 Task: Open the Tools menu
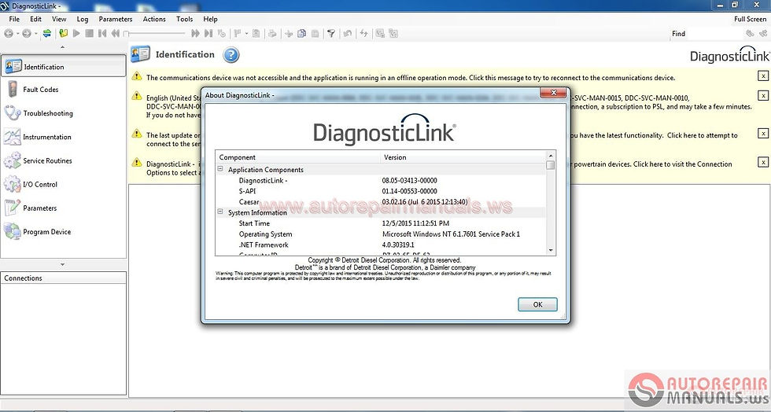(184, 19)
